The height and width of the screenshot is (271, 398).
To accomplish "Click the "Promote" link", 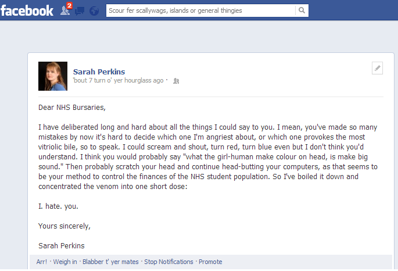I will click(x=210, y=262).
